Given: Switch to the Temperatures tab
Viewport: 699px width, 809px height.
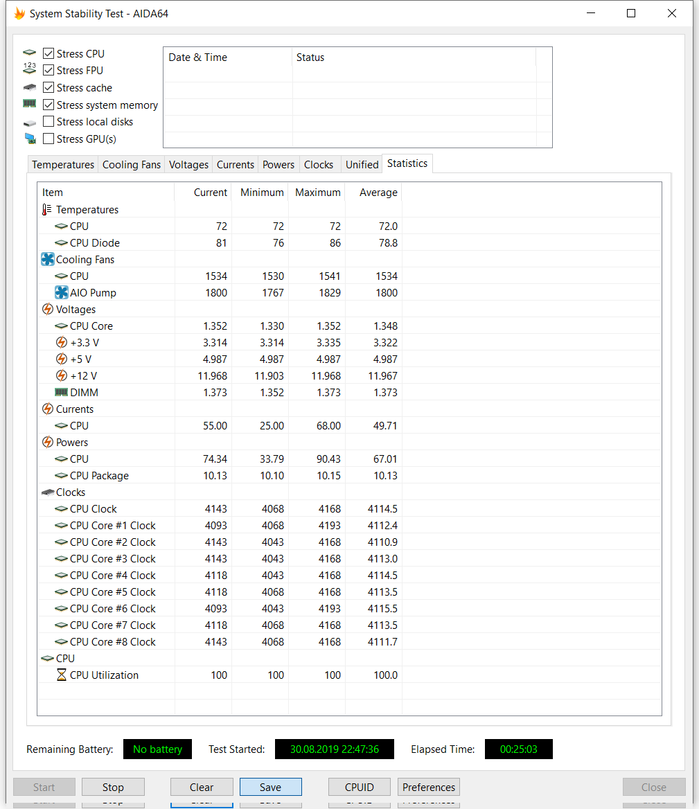Looking at the screenshot, I should point(63,165).
